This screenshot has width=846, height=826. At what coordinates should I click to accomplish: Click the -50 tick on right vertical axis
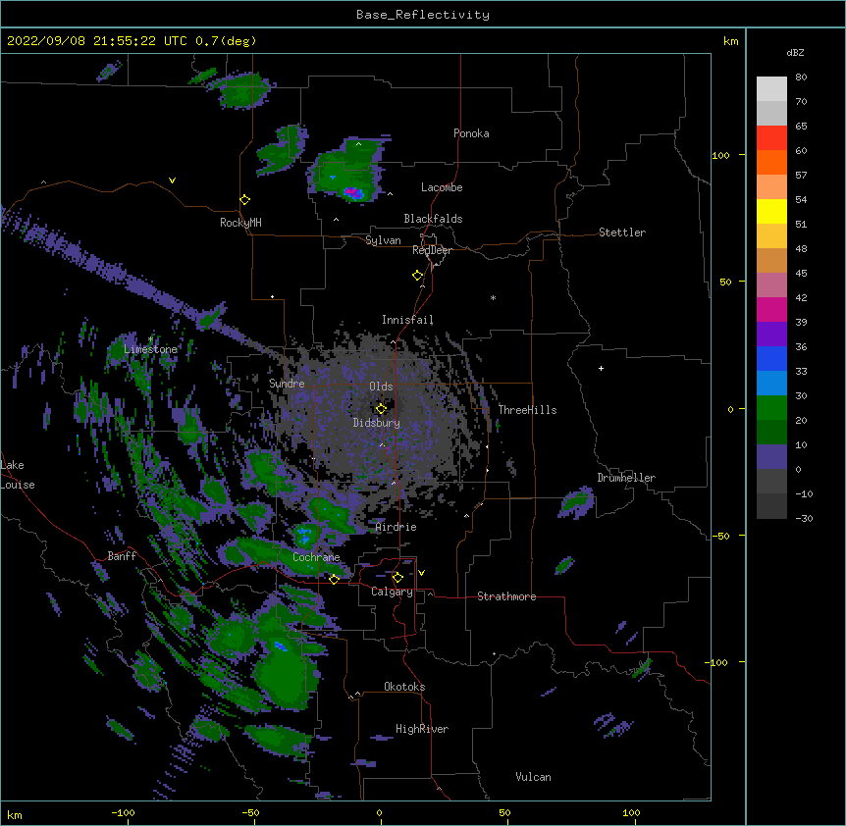720,536
